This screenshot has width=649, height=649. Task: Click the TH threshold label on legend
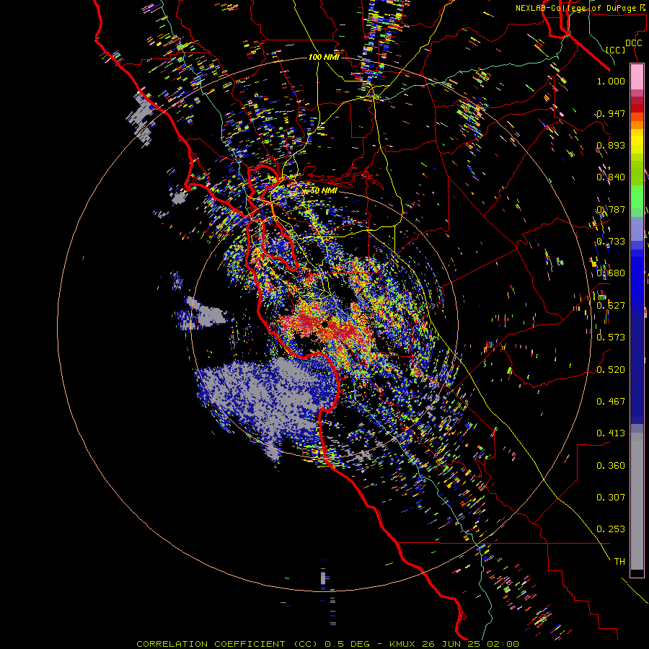pyautogui.click(x=619, y=562)
